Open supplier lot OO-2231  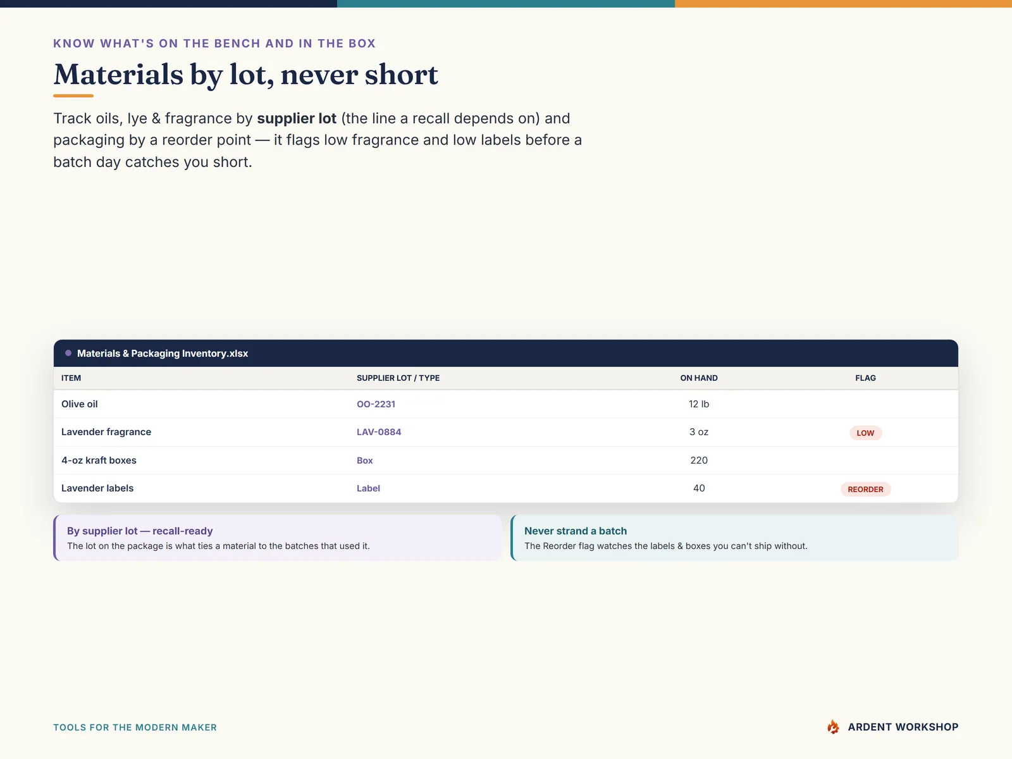[376, 404]
